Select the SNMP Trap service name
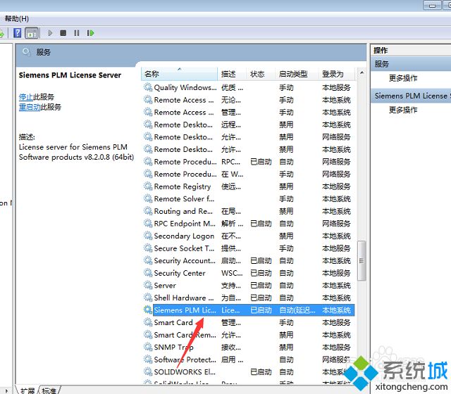This screenshot has width=451, height=394. [174, 347]
